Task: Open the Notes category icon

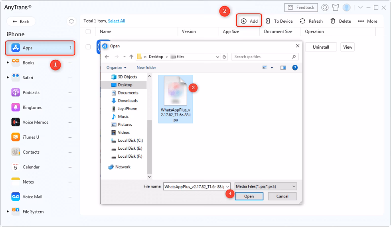Action: [16, 182]
